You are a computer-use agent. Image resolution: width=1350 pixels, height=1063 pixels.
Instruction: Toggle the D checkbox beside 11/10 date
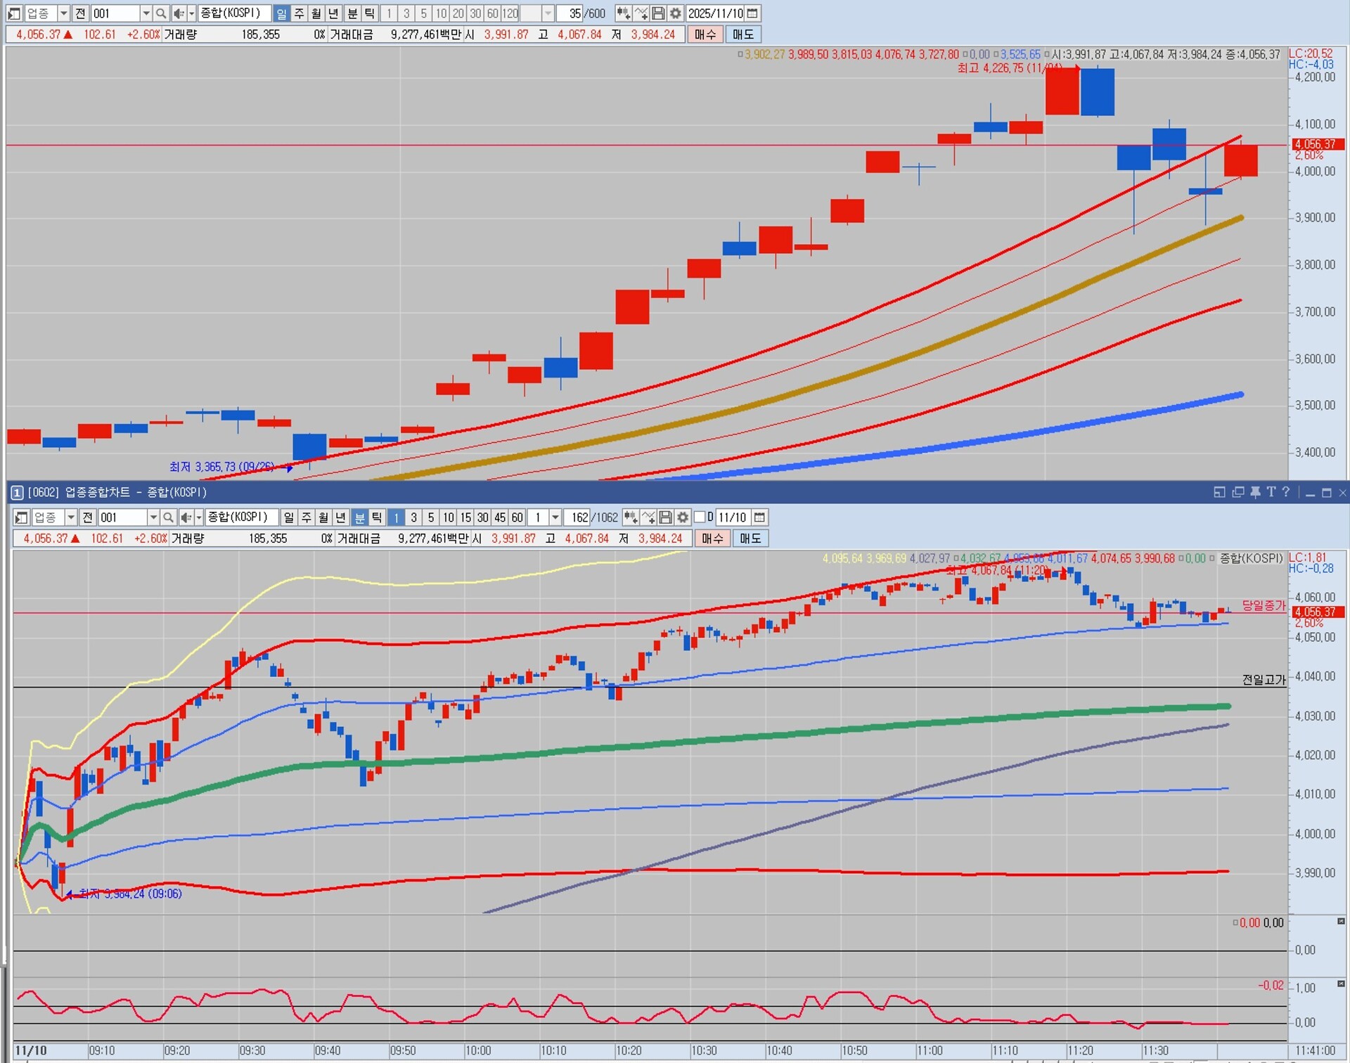pyautogui.click(x=700, y=517)
